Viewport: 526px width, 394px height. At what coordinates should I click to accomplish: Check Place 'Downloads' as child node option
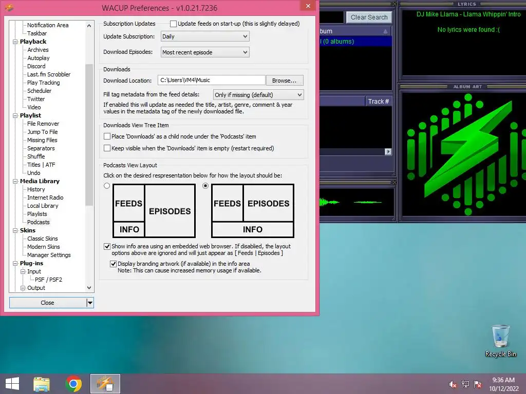coord(107,136)
